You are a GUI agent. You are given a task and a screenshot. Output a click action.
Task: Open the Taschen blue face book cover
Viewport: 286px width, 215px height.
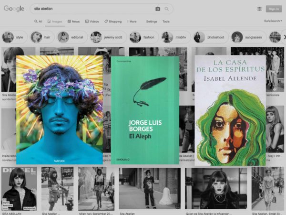(60, 110)
